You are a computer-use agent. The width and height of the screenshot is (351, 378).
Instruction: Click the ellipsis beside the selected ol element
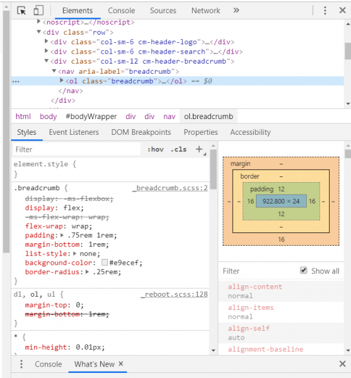[16, 81]
